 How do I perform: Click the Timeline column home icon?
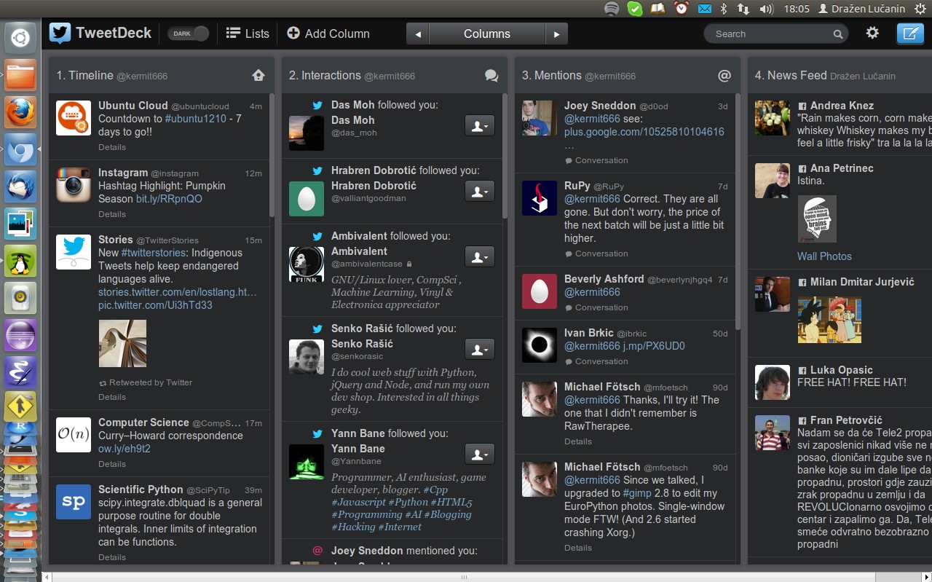(x=258, y=75)
